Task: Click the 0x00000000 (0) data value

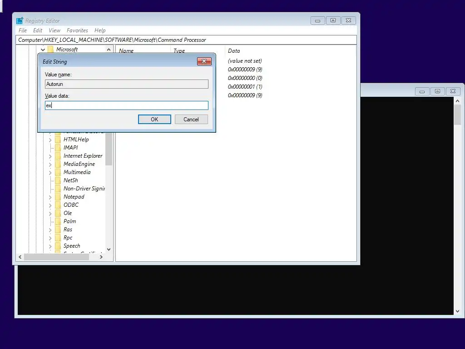Action: [245, 78]
